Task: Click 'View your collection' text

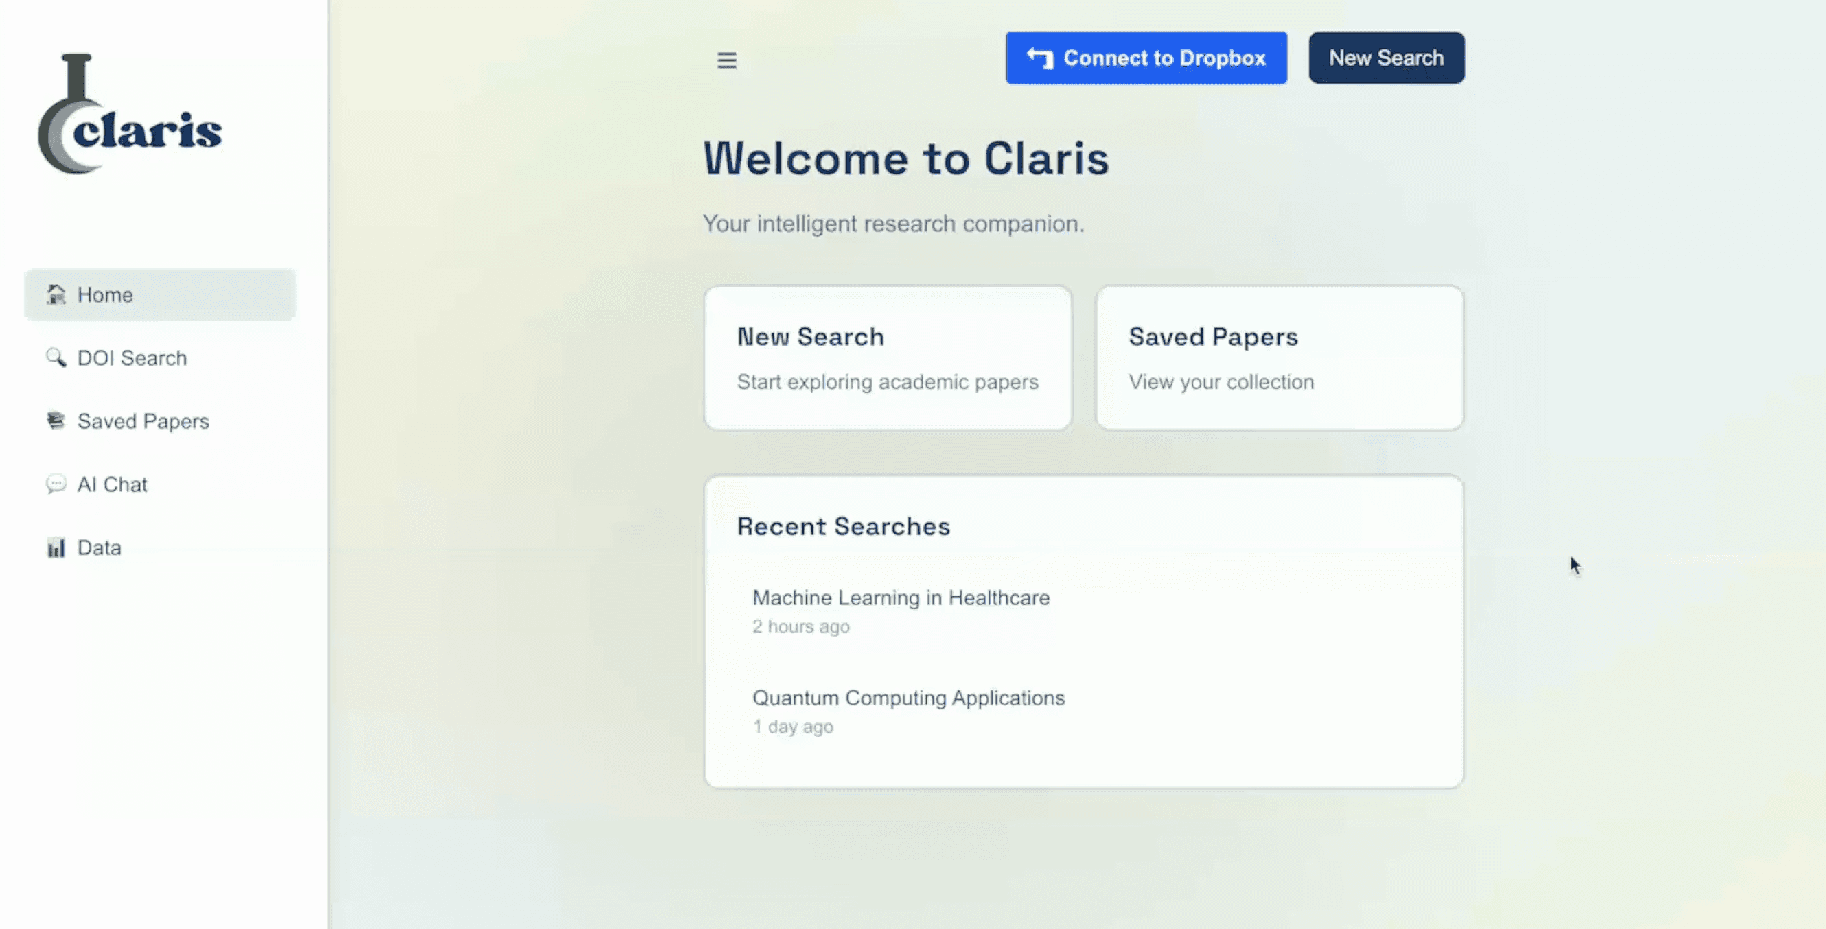Action: (x=1221, y=382)
